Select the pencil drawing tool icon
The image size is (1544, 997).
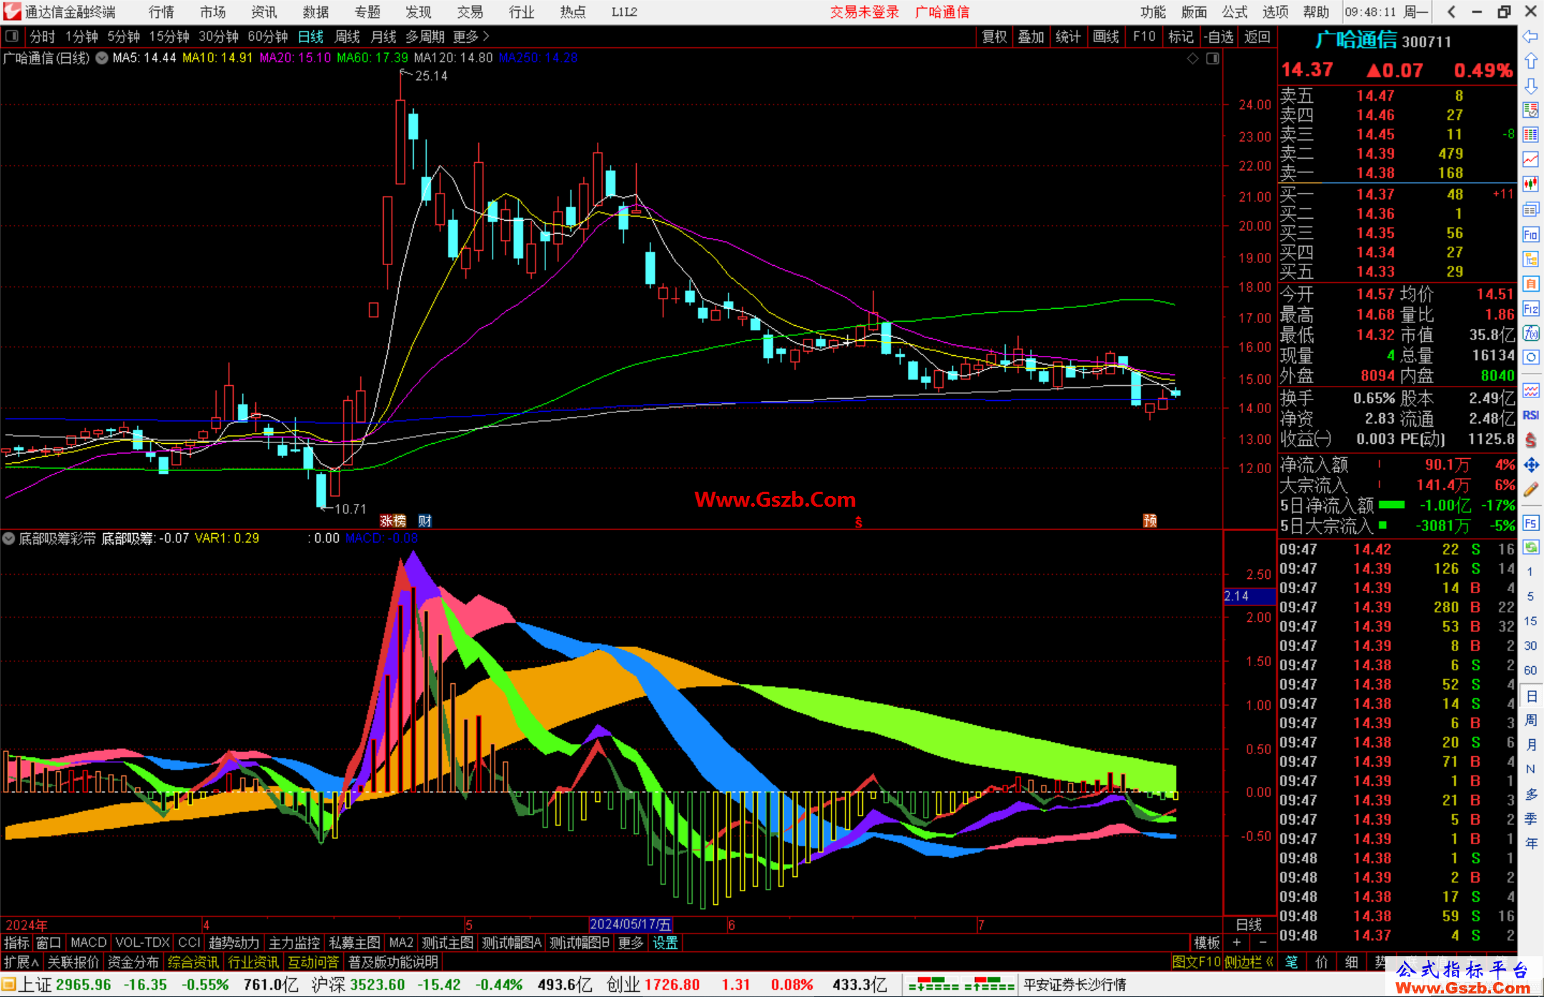click(x=1530, y=490)
